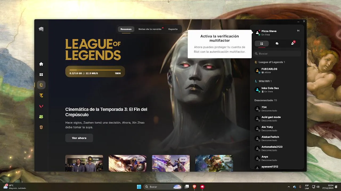
Task: Go to the Home icon in sidebar
Action: (x=41, y=64)
